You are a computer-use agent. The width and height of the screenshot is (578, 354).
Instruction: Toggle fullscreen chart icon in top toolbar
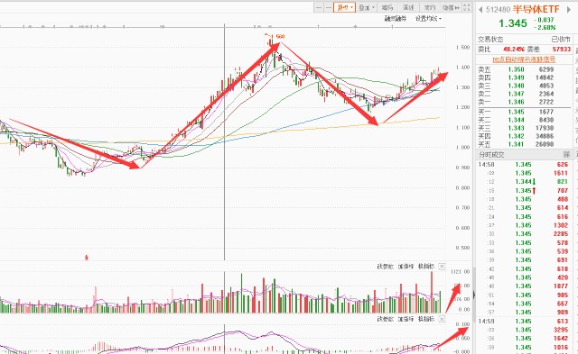(467, 7)
